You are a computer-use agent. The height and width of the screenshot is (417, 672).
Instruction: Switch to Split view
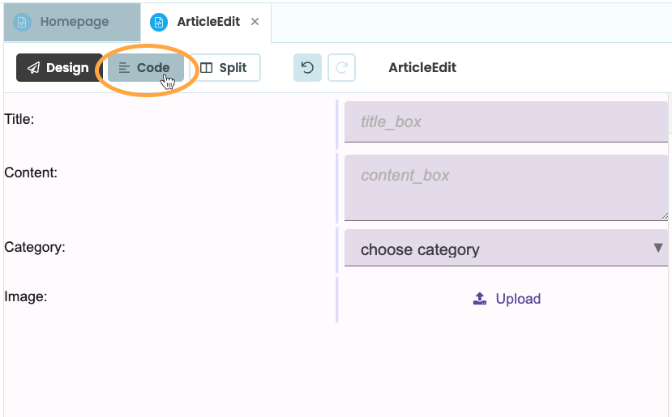(x=225, y=68)
